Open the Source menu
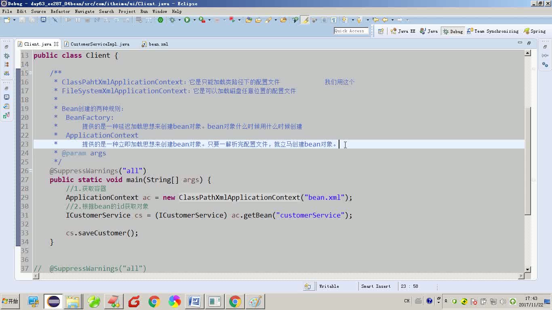 pyautogui.click(x=38, y=11)
